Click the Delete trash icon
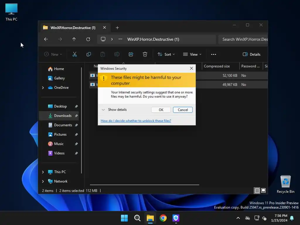This screenshot has height=225, width=300. point(145,54)
